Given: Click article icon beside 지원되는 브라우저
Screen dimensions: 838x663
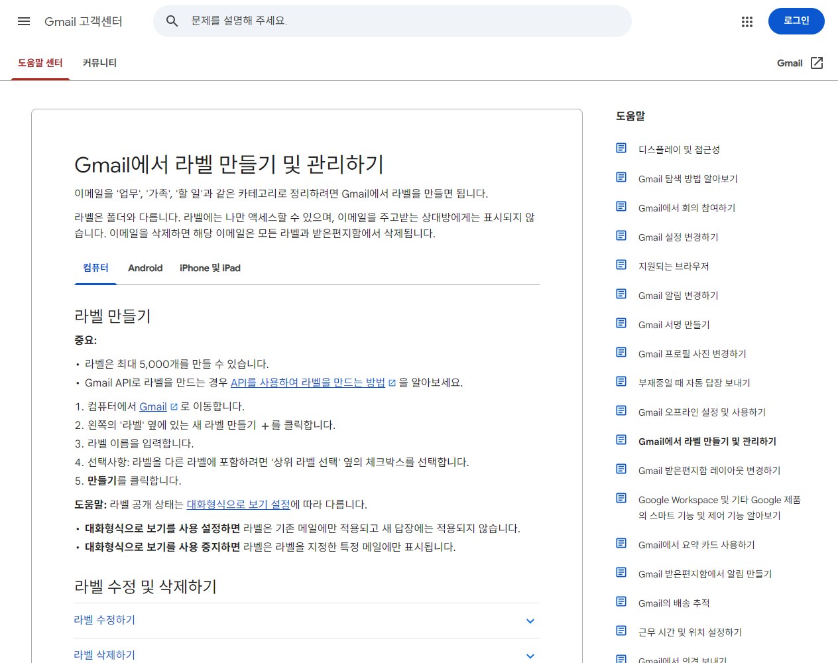Looking at the screenshot, I should coord(621,265).
